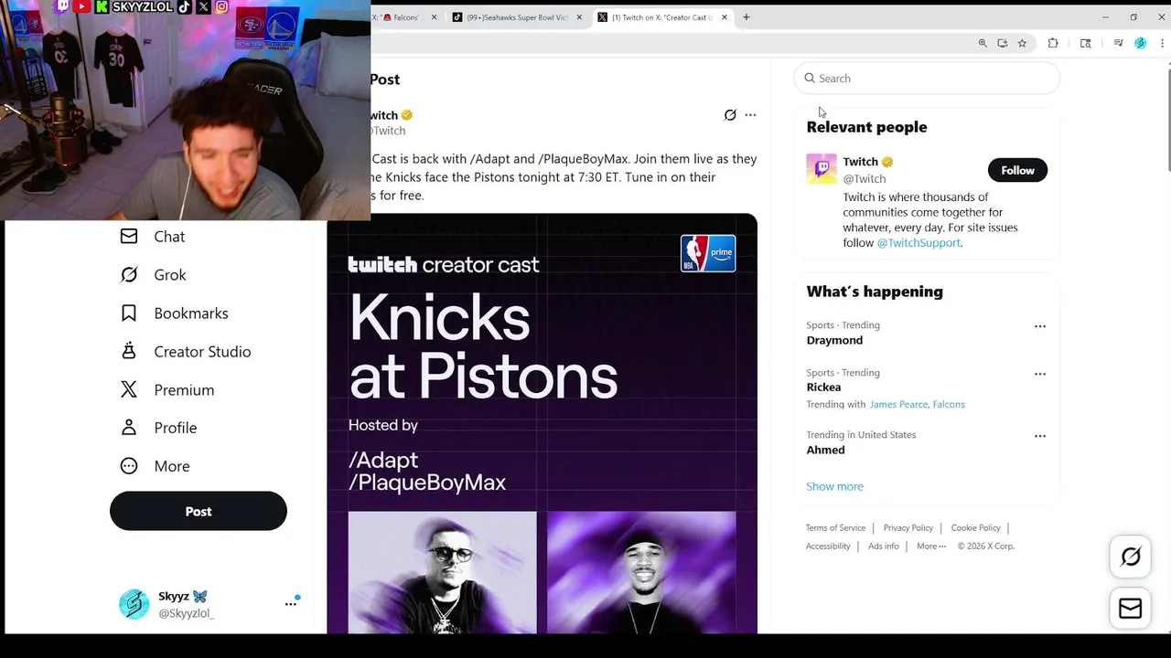Click Show more under What's happening
The image size is (1171, 658).
pyautogui.click(x=834, y=486)
